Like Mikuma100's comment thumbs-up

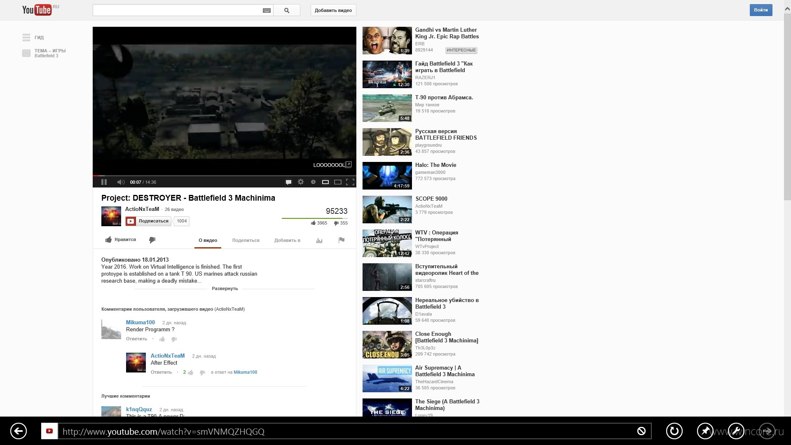pos(162,339)
